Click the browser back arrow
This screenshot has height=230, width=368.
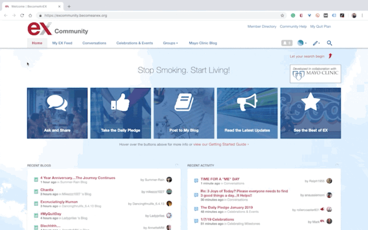[6, 16]
